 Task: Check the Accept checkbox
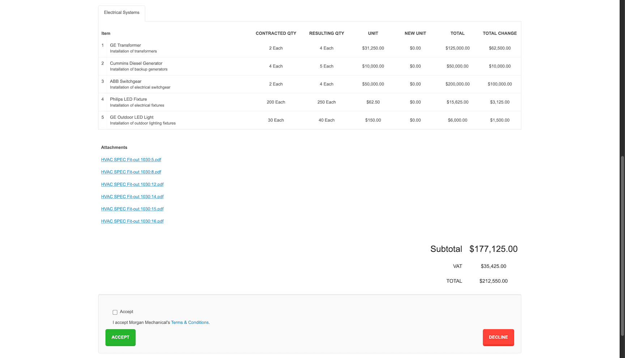115,312
